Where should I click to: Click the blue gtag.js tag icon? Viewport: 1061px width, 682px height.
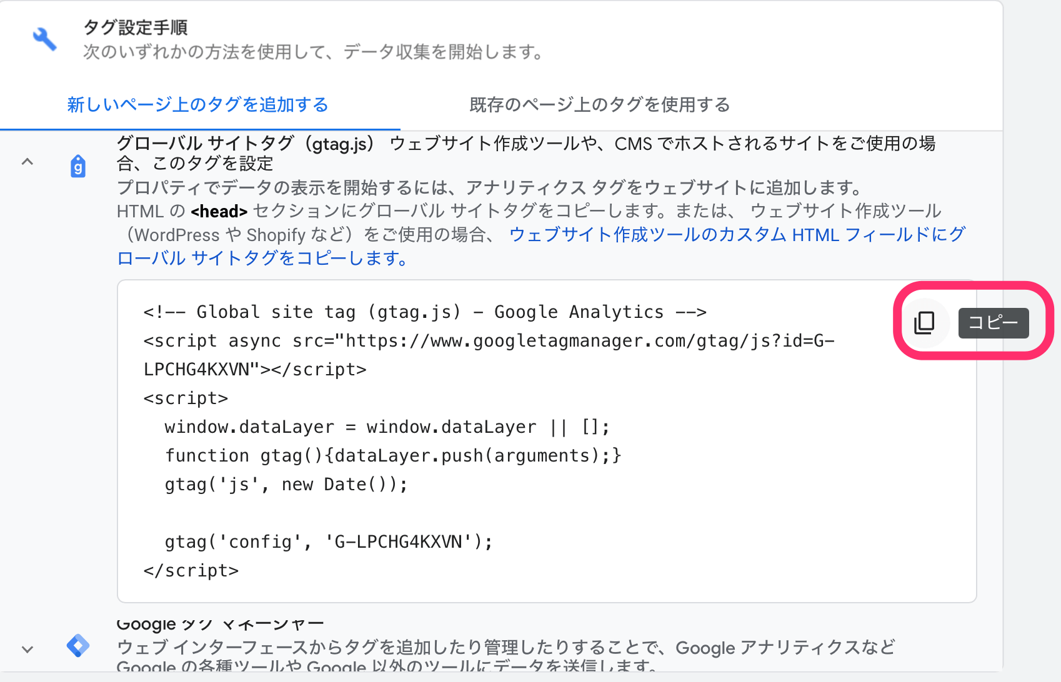(78, 166)
